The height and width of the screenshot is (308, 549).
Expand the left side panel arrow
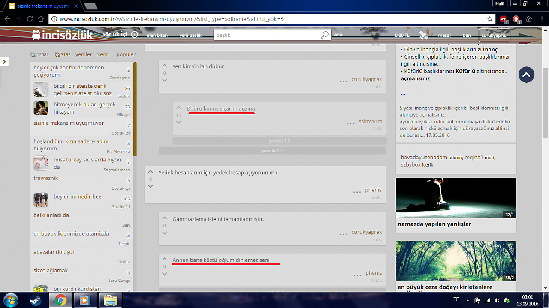tap(4, 62)
